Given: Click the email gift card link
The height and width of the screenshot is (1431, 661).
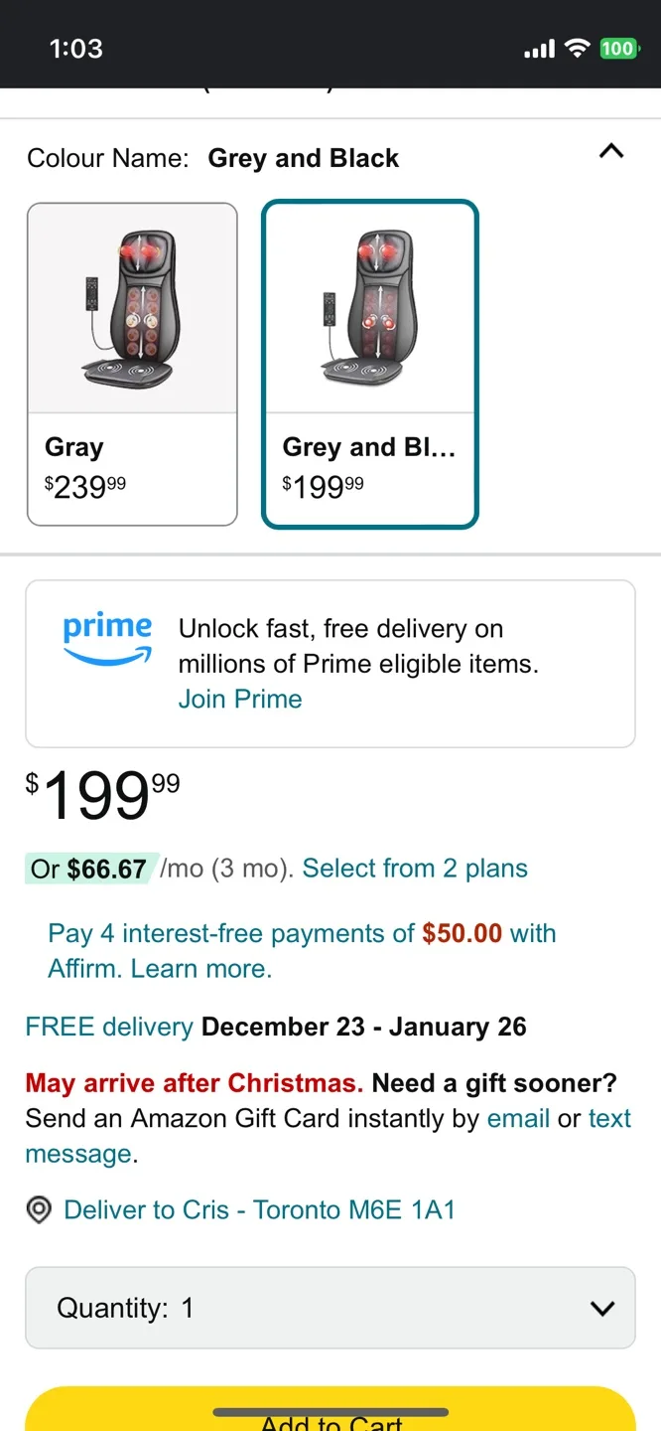Looking at the screenshot, I should (518, 1118).
